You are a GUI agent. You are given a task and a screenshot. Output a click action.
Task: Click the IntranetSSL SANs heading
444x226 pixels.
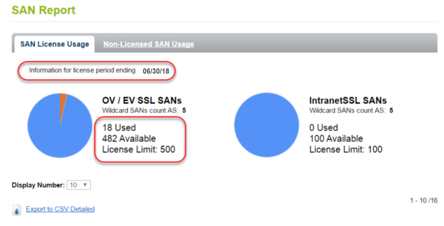pos(348,100)
